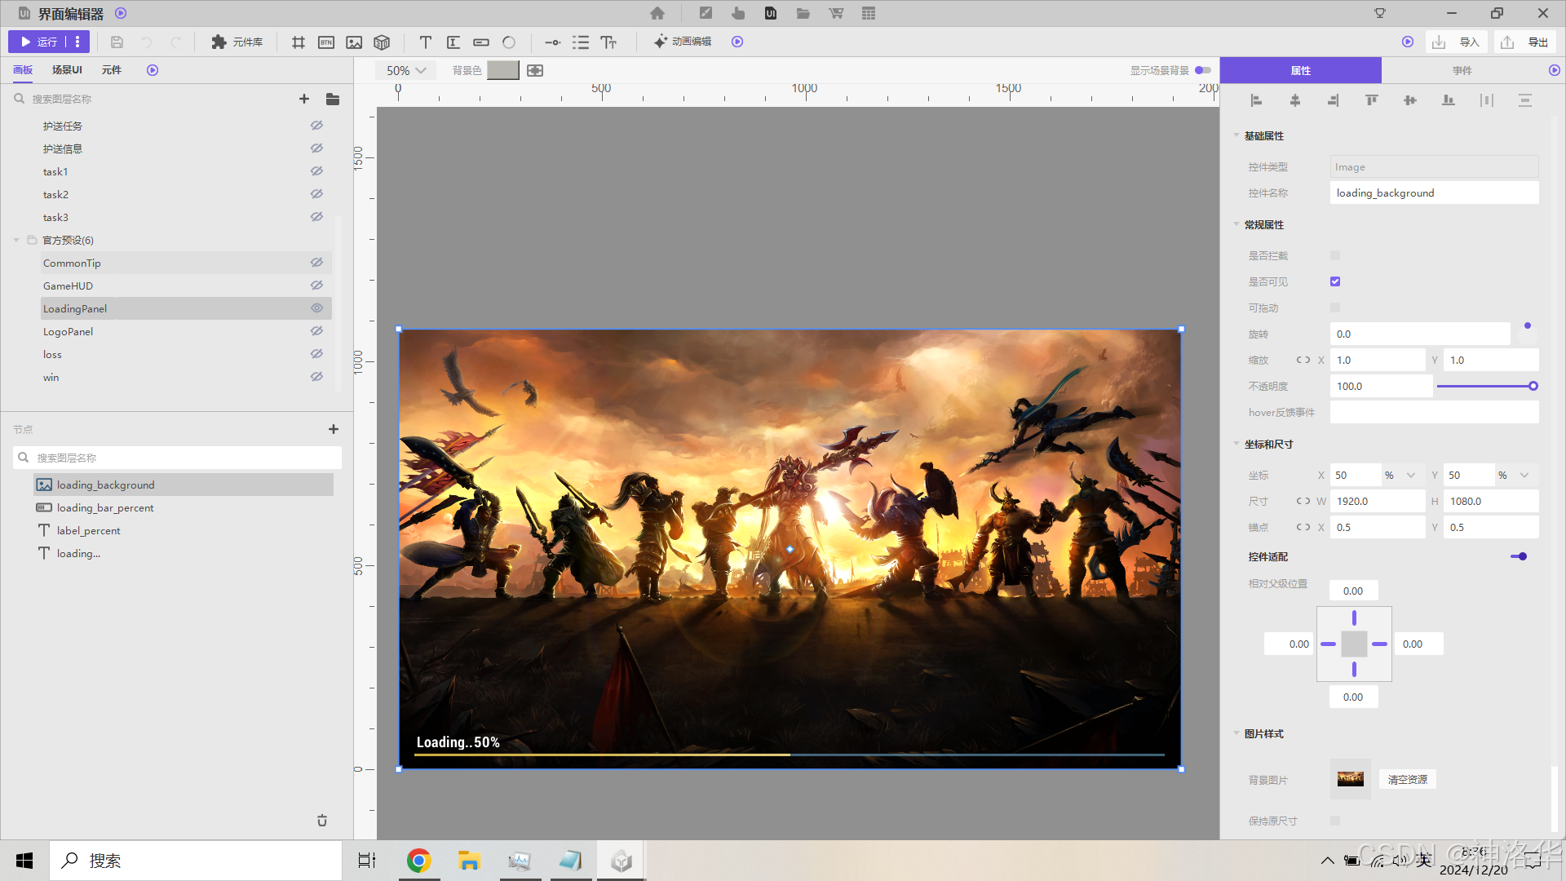Screen dimensions: 1566x881
Task: Toggle the 控件适配 switch
Action: [1519, 556]
